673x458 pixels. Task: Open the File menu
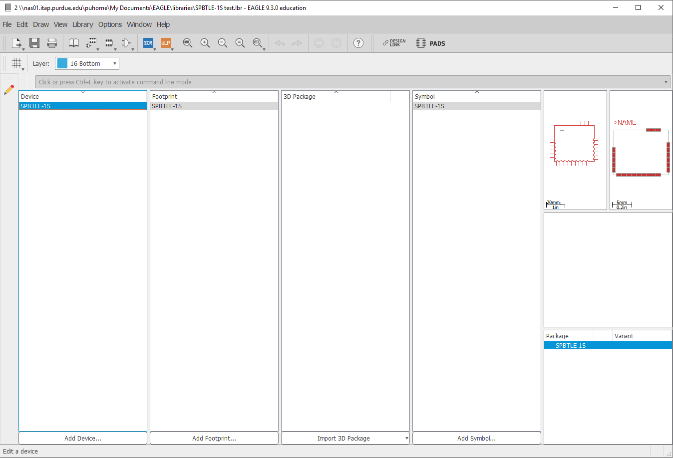tap(7, 24)
